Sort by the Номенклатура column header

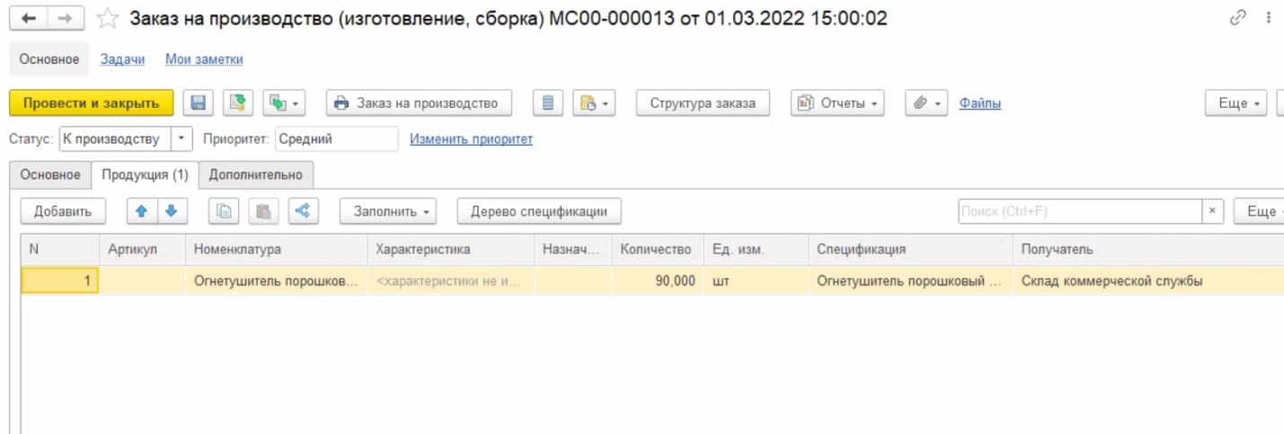point(276,249)
